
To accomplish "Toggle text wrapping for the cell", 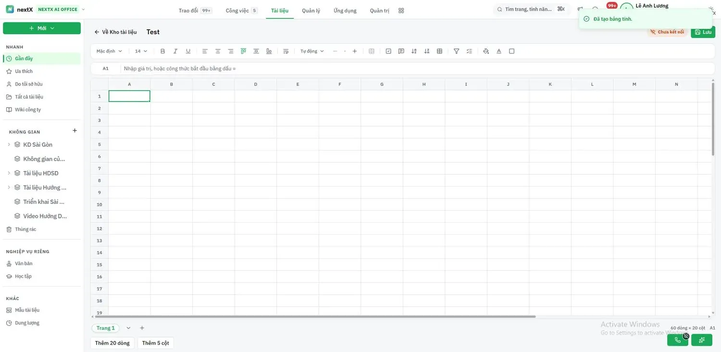I will [286, 51].
